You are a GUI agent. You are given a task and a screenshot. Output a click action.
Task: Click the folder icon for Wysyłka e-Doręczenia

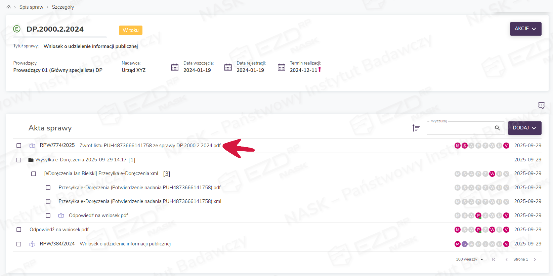[x=31, y=160]
